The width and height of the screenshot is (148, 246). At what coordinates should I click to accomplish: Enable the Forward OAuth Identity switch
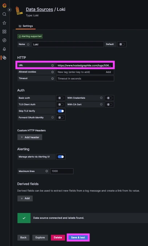[x=61, y=118]
